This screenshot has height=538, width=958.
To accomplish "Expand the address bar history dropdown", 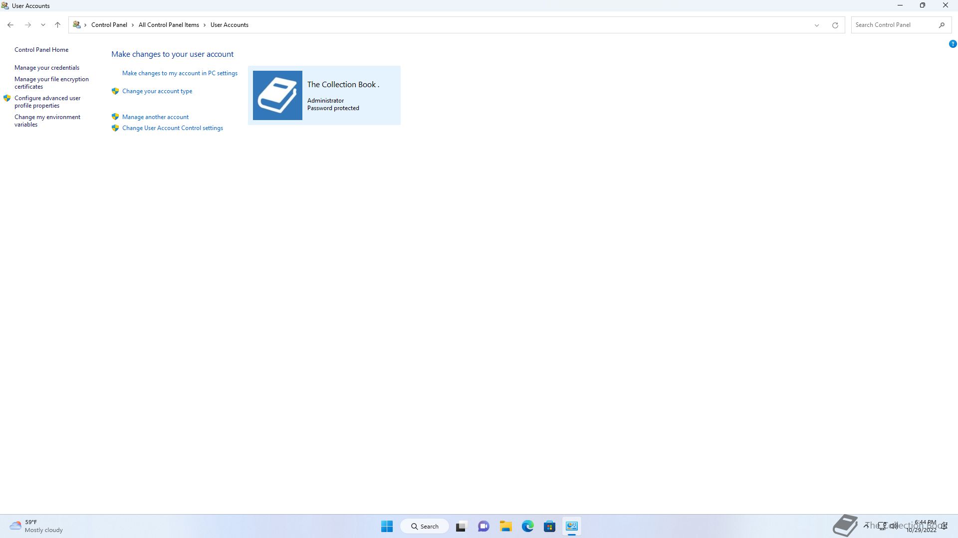I will 816,25.
